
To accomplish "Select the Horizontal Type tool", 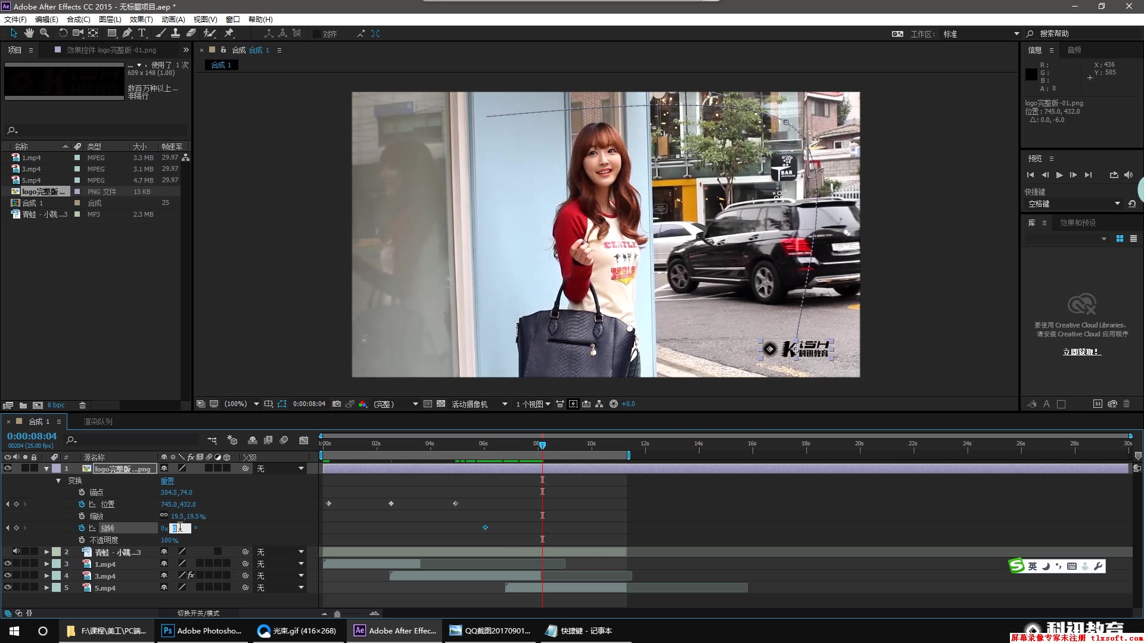I will (142, 33).
